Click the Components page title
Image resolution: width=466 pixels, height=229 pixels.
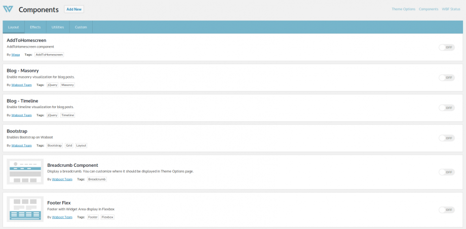pos(38,10)
